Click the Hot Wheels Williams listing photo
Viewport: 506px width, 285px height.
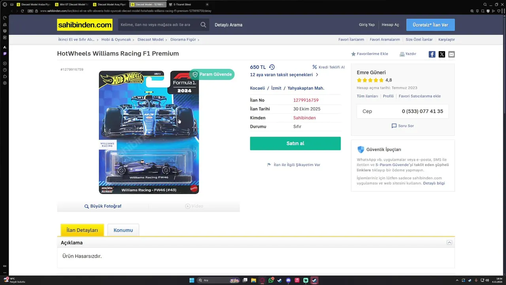[x=149, y=132]
